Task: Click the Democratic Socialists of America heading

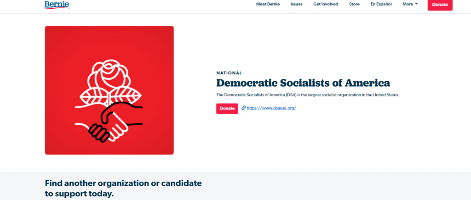Action: coord(303,83)
